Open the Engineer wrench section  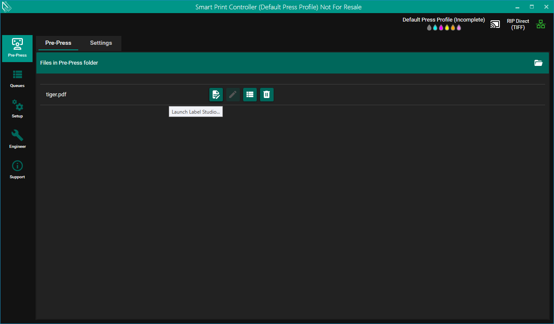(x=17, y=139)
